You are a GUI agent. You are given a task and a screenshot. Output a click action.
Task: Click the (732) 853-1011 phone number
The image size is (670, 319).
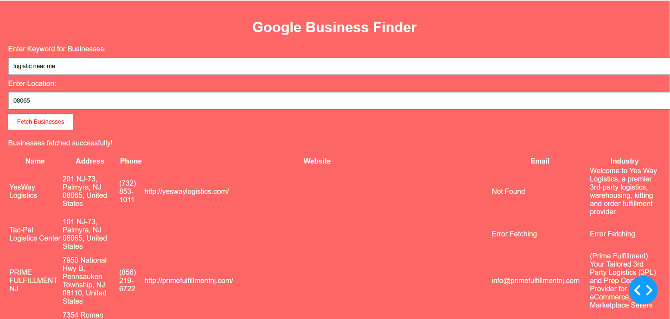pos(128,191)
